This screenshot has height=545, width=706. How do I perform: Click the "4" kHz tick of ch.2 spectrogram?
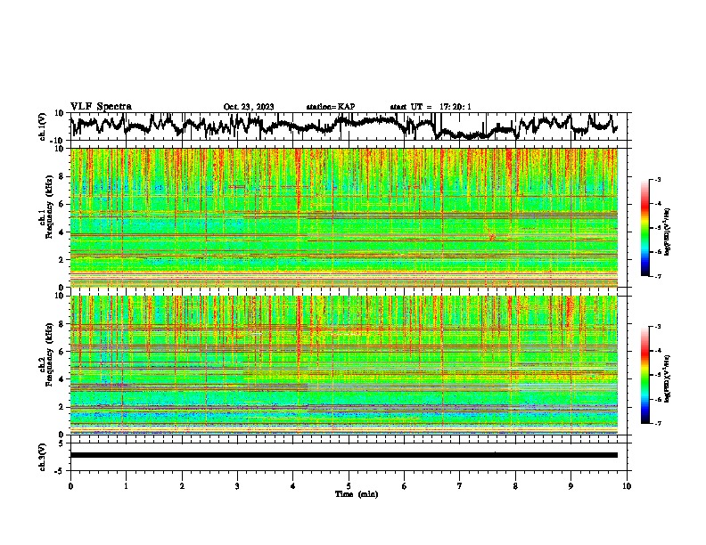[63, 379]
